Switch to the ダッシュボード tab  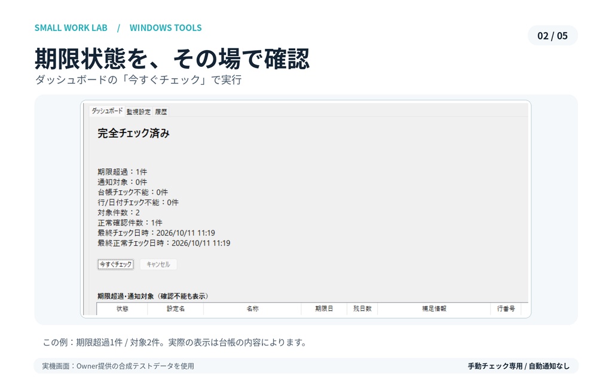pyautogui.click(x=106, y=111)
